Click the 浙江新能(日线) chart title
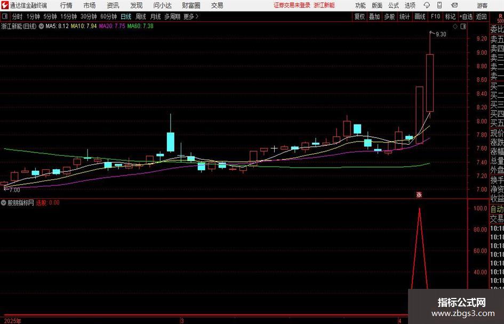 [x=19, y=26]
